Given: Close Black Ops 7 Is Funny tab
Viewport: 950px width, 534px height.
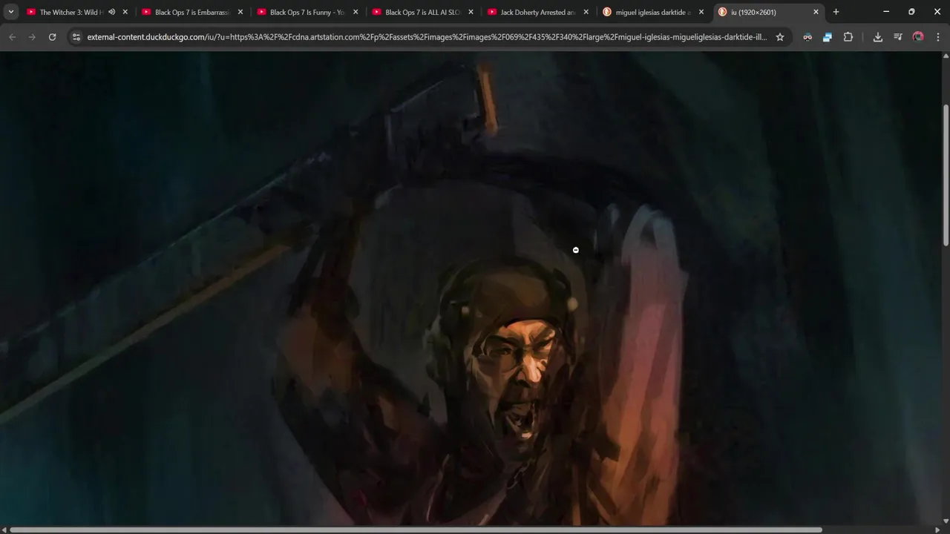Looking at the screenshot, I should pyautogui.click(x=356, y=12).
